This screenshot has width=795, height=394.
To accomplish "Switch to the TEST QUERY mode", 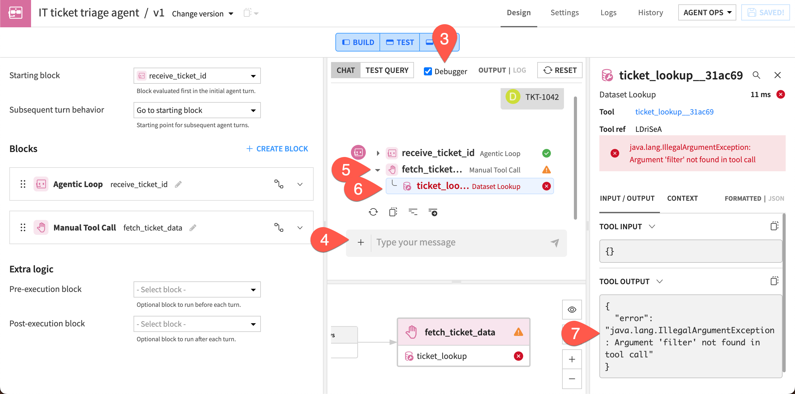I will (x=387, y=70).
